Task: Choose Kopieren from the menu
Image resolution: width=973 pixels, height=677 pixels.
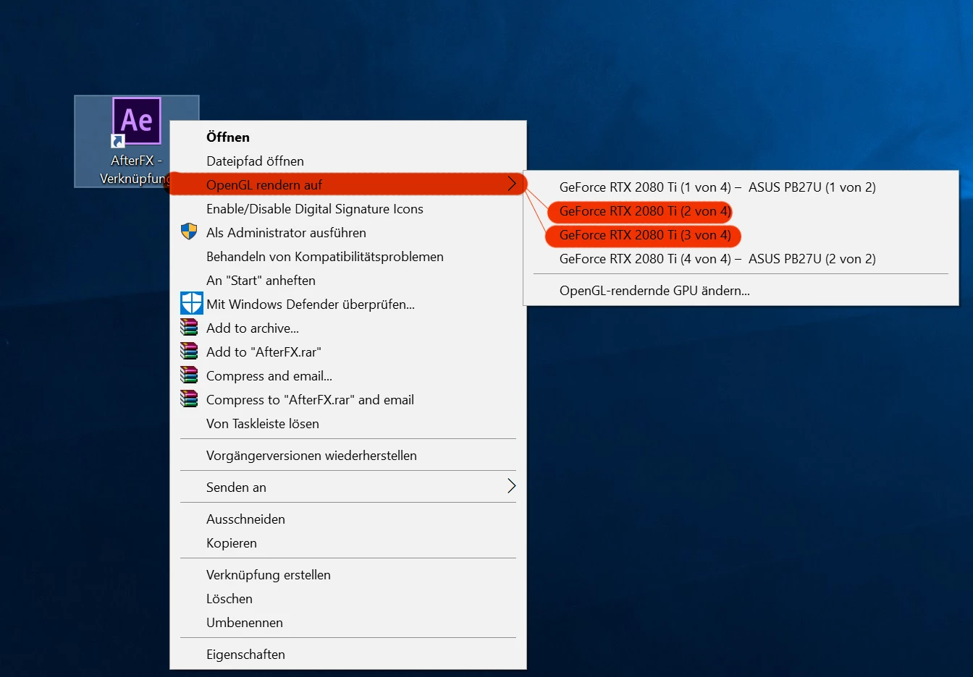Action: 348,542
